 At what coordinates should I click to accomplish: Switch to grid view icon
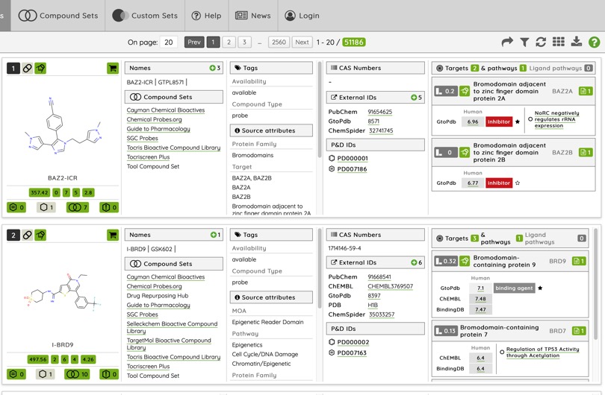coord(558,42)
